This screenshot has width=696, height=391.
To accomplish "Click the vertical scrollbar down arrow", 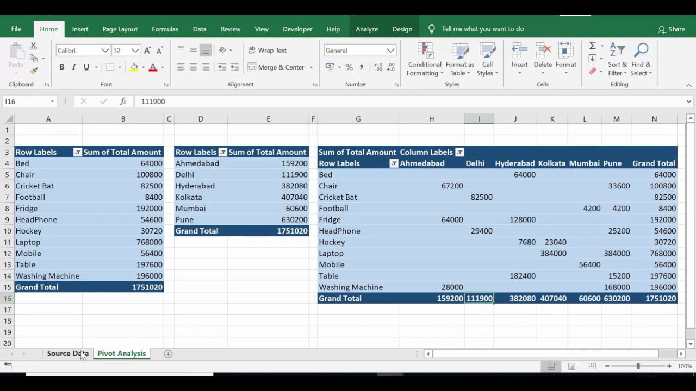I will pos(691,344).
